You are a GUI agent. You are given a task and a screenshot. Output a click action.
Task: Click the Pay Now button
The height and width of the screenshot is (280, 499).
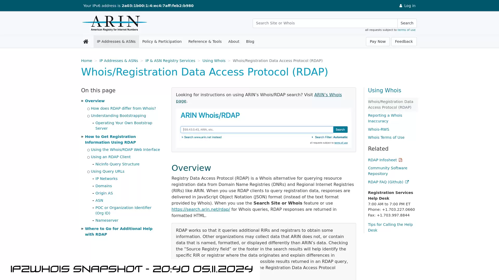point(378,41)
